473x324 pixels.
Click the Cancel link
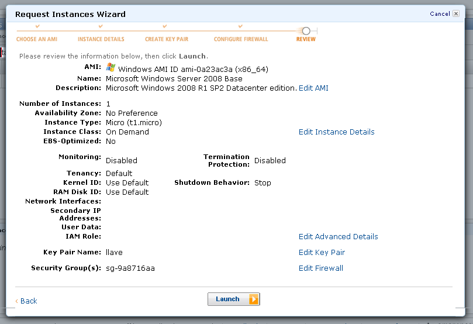pyautogui.click(x=440, y=13)
